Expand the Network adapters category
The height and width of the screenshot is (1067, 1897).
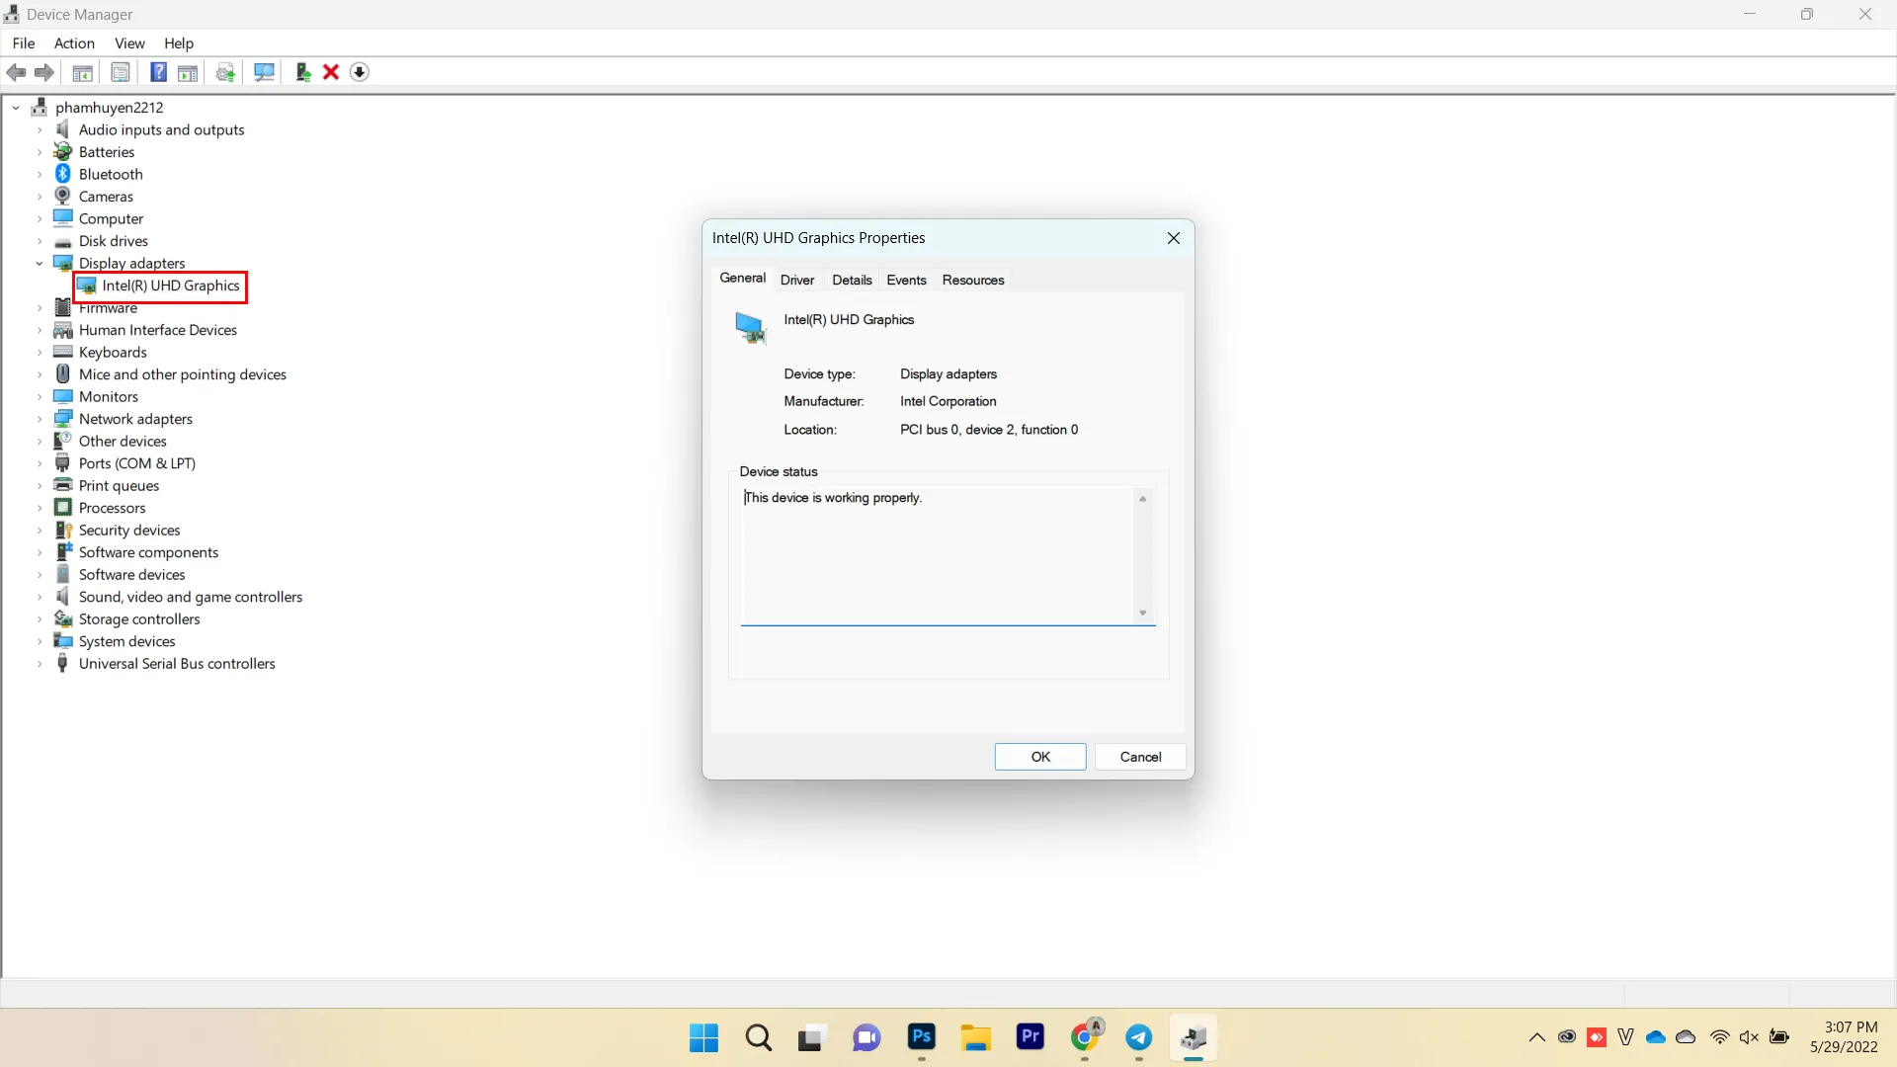tap(40, 419)
